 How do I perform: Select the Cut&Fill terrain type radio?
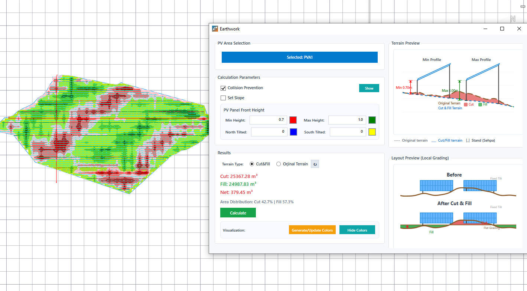252,164
